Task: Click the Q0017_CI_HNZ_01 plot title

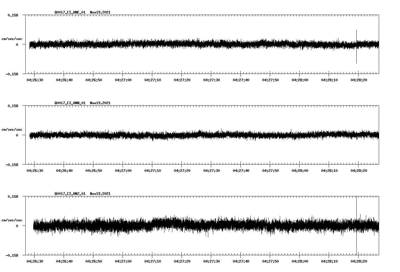Action: pos(70,194)
